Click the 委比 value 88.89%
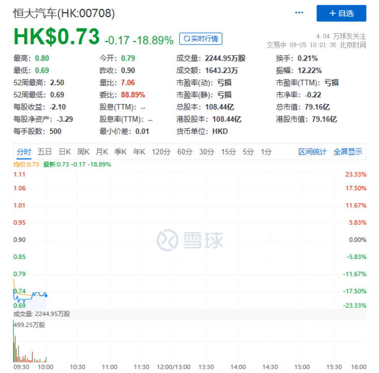The height and width of the screenshot is (373, 379). pyautogui.click(x=133, y=95)
